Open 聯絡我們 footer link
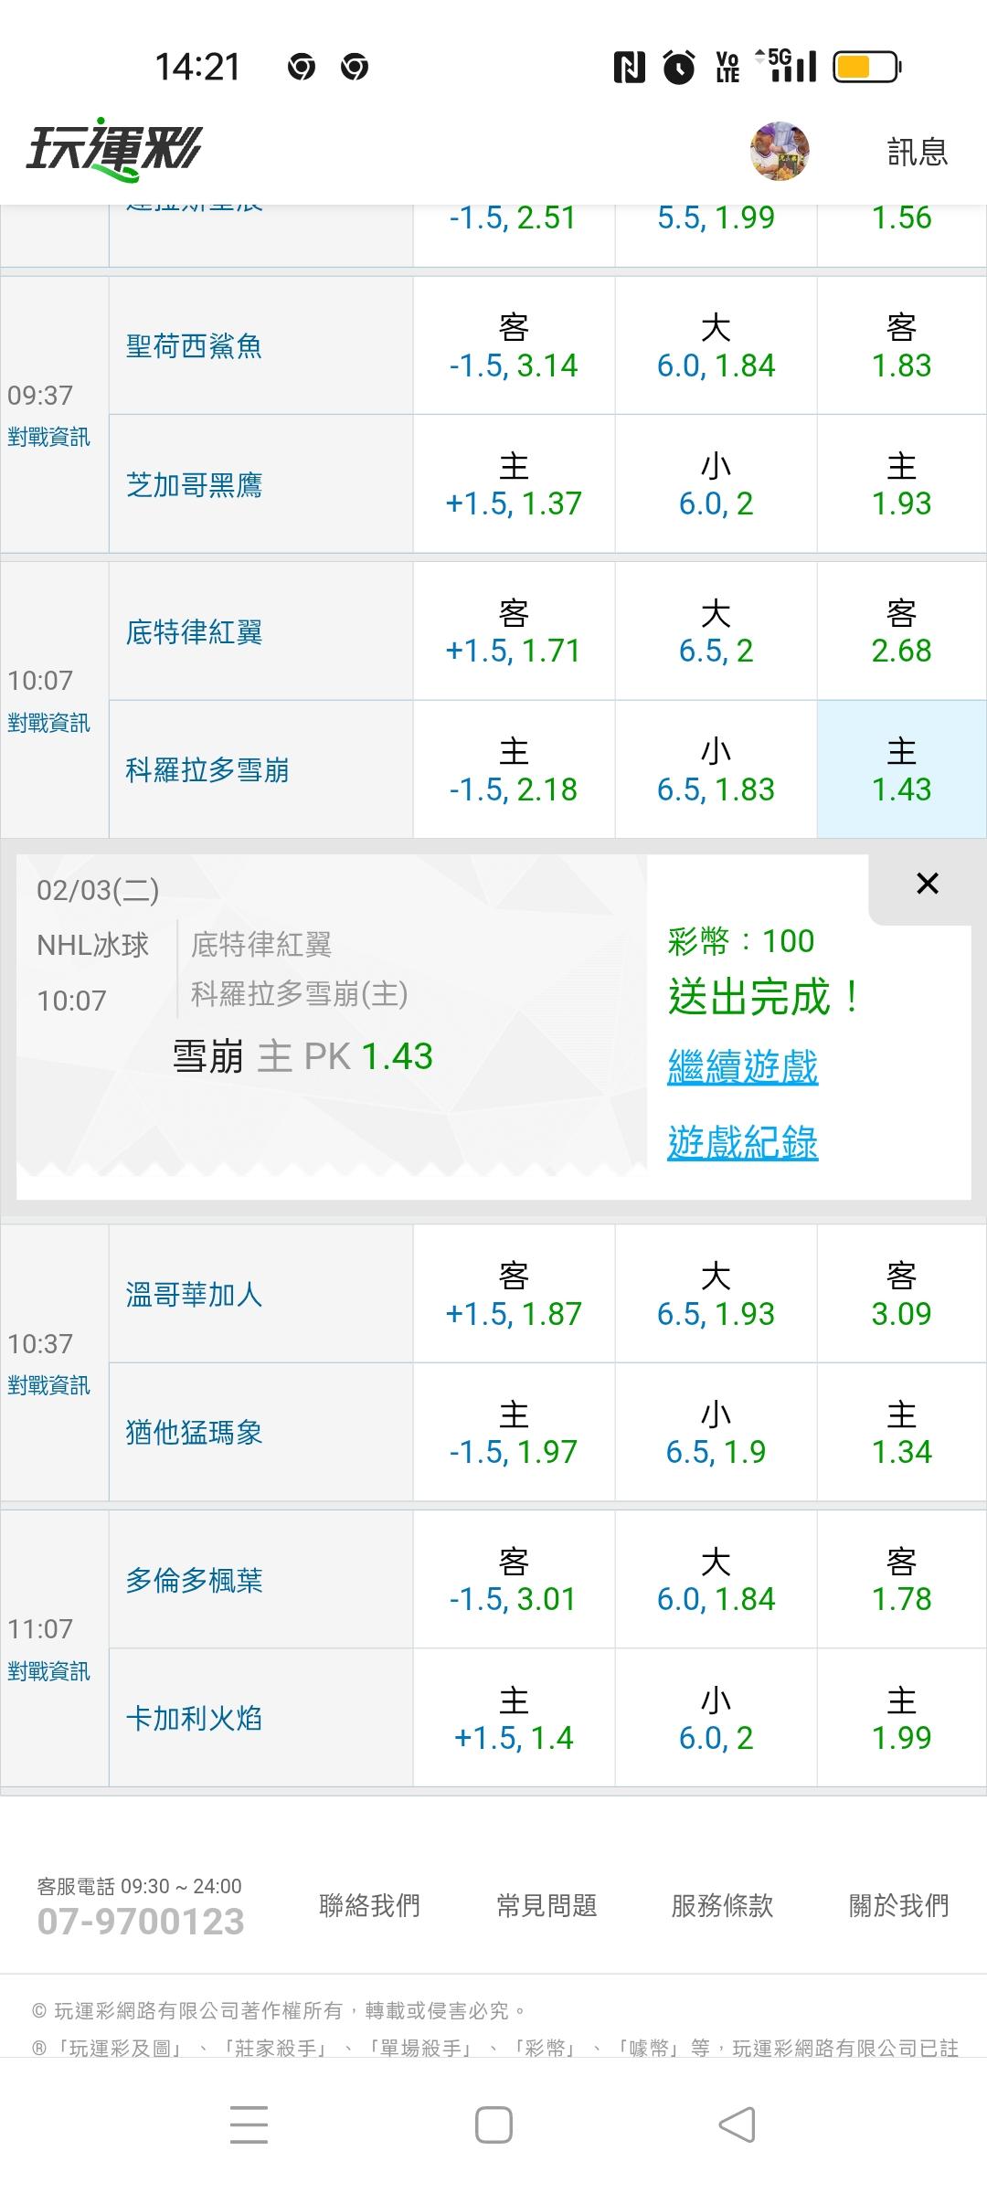The height and width of the screenshot is (2193, 987). coord(369,1906)
